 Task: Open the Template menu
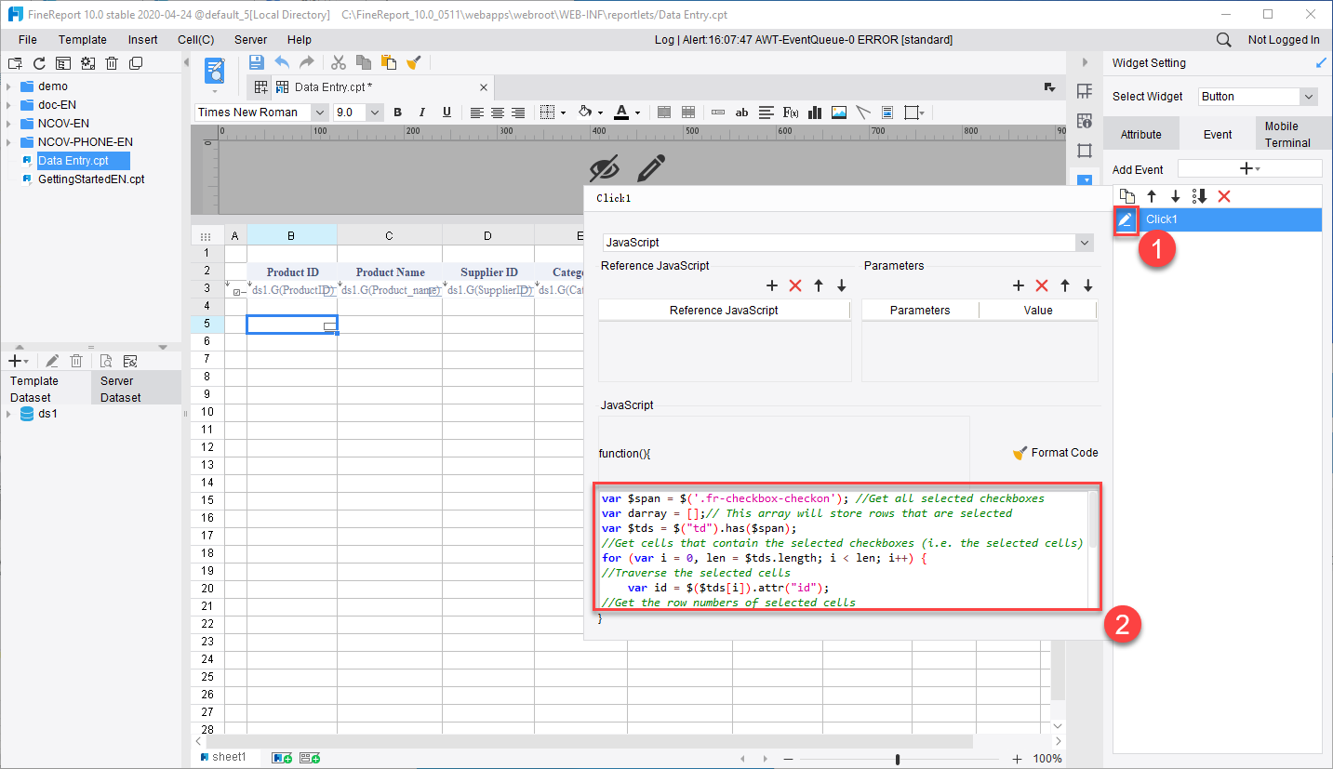[x=82, y=39]
